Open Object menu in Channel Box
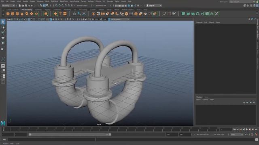Viewport: 259px width, 145px height. (211, 22)
